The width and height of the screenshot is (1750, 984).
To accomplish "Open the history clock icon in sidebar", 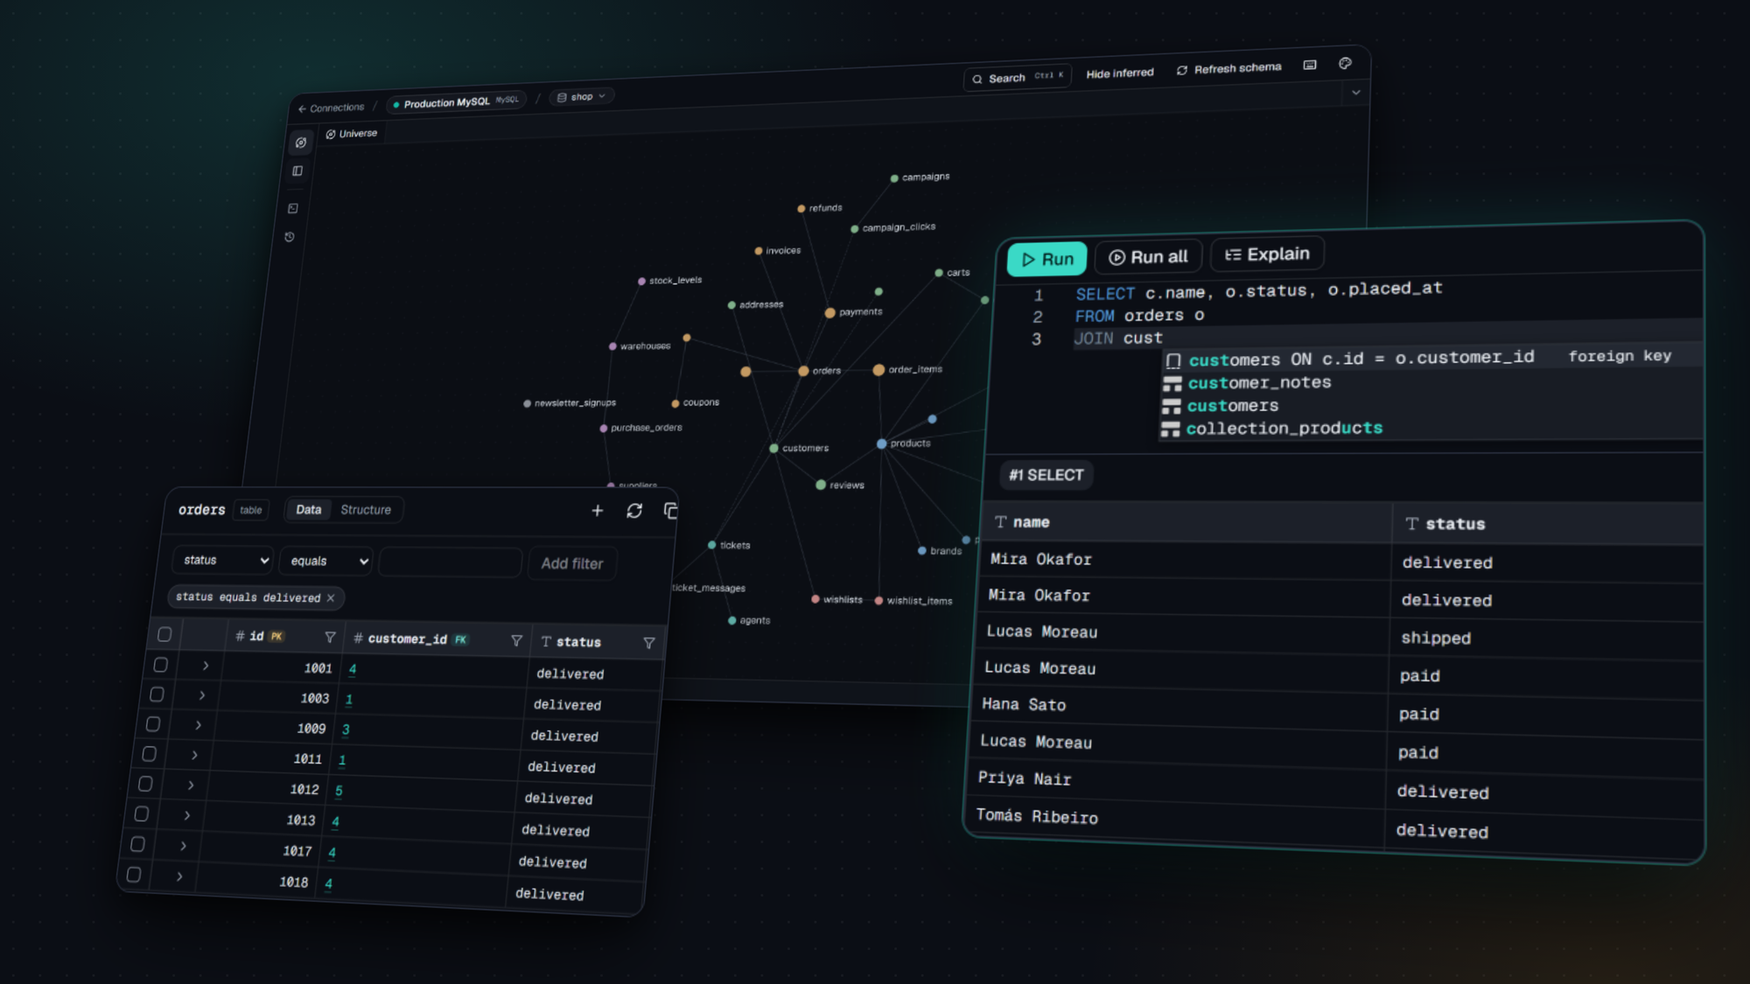I will pos(290,237).
